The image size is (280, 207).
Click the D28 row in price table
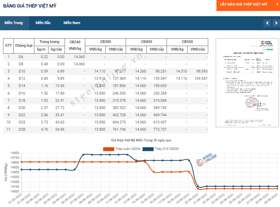coord(22,129)
